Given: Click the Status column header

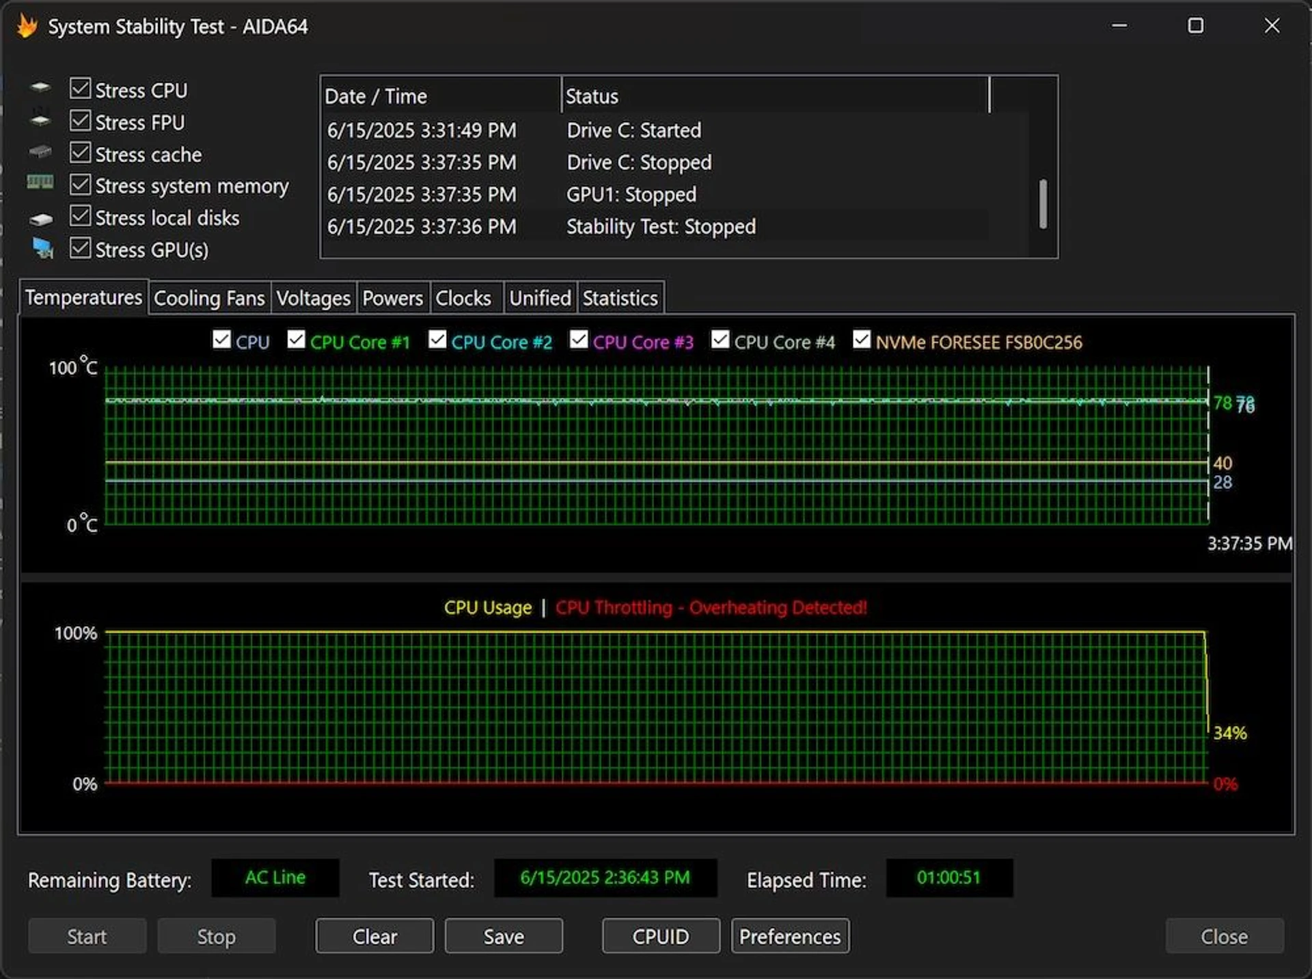Looking at the screenshot, I should pyautogui.click(x=775, y=96).
